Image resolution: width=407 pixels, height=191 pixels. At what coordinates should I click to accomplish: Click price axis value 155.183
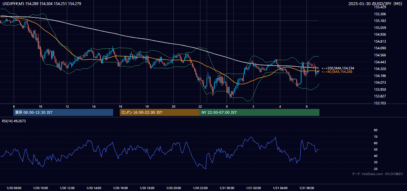point(380,21)
